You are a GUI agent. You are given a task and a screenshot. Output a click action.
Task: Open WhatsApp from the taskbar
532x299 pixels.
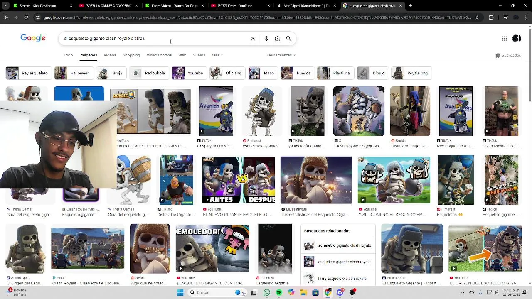[266, 292]
